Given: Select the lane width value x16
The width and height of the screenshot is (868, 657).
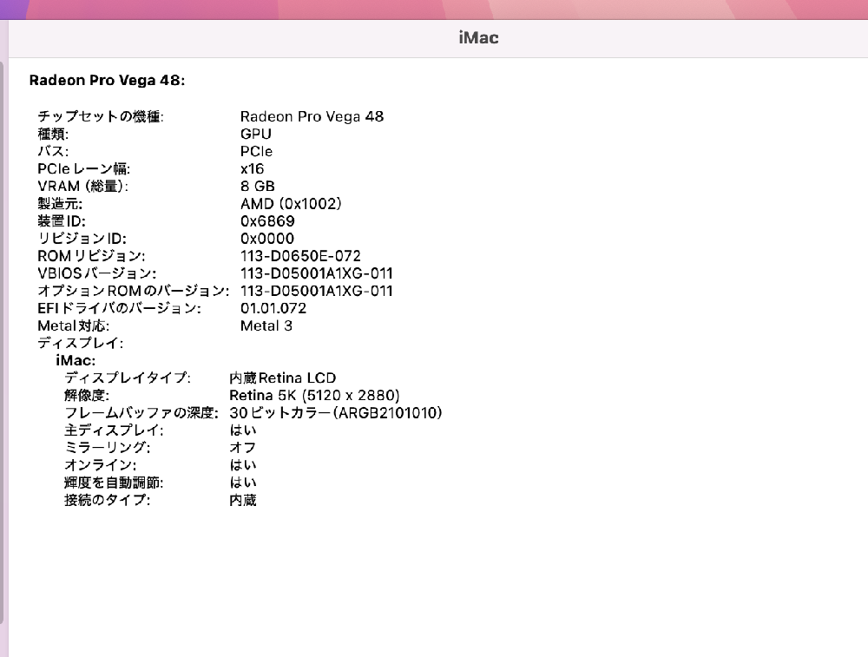Looking at the screenshot, I should tap(252, 169).
